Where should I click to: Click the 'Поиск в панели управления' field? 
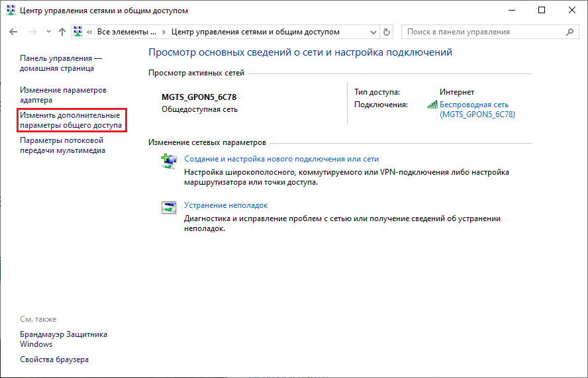click(x=483, y=32)
